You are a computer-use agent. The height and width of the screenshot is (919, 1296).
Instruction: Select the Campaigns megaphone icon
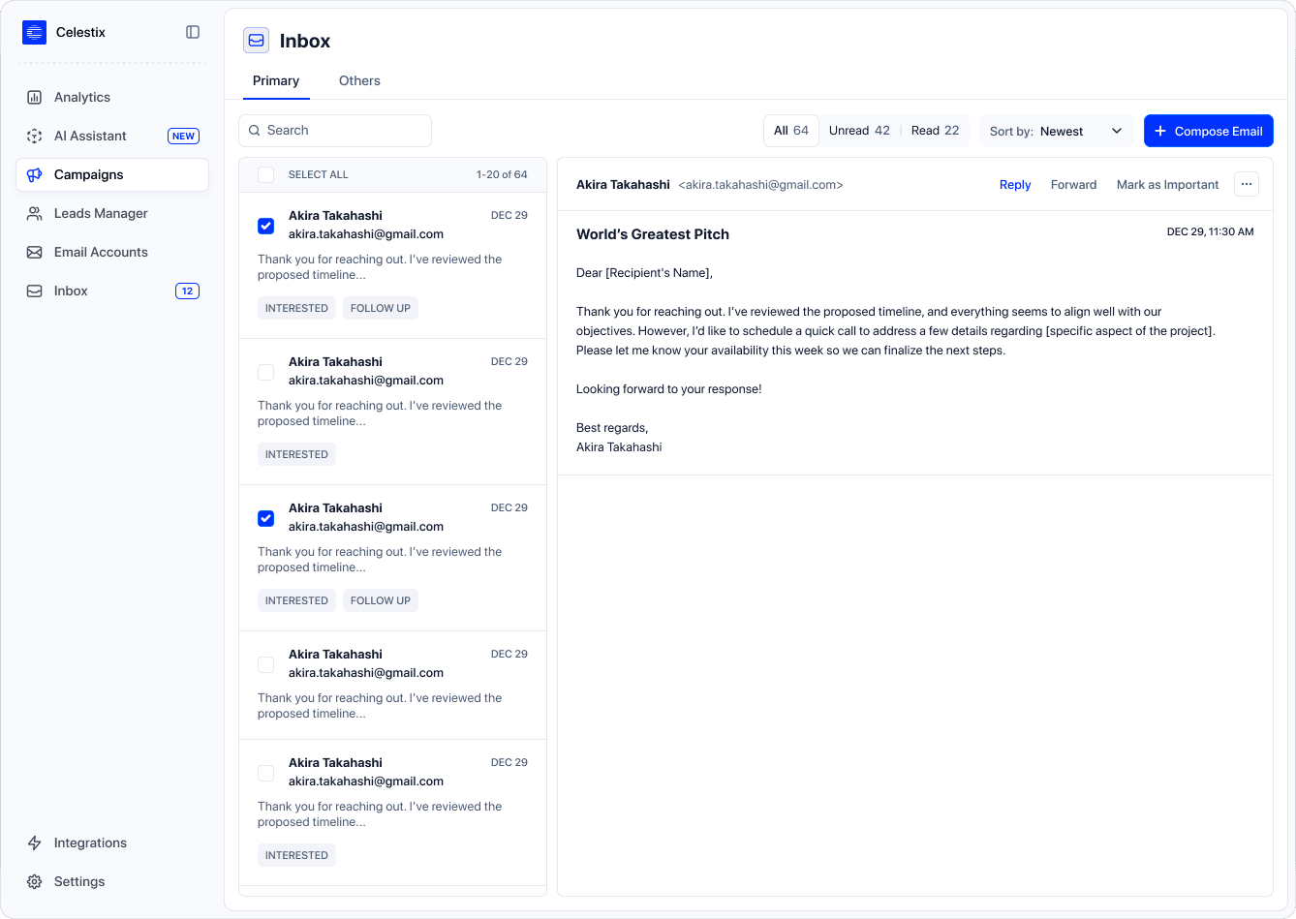pos(35,174)
